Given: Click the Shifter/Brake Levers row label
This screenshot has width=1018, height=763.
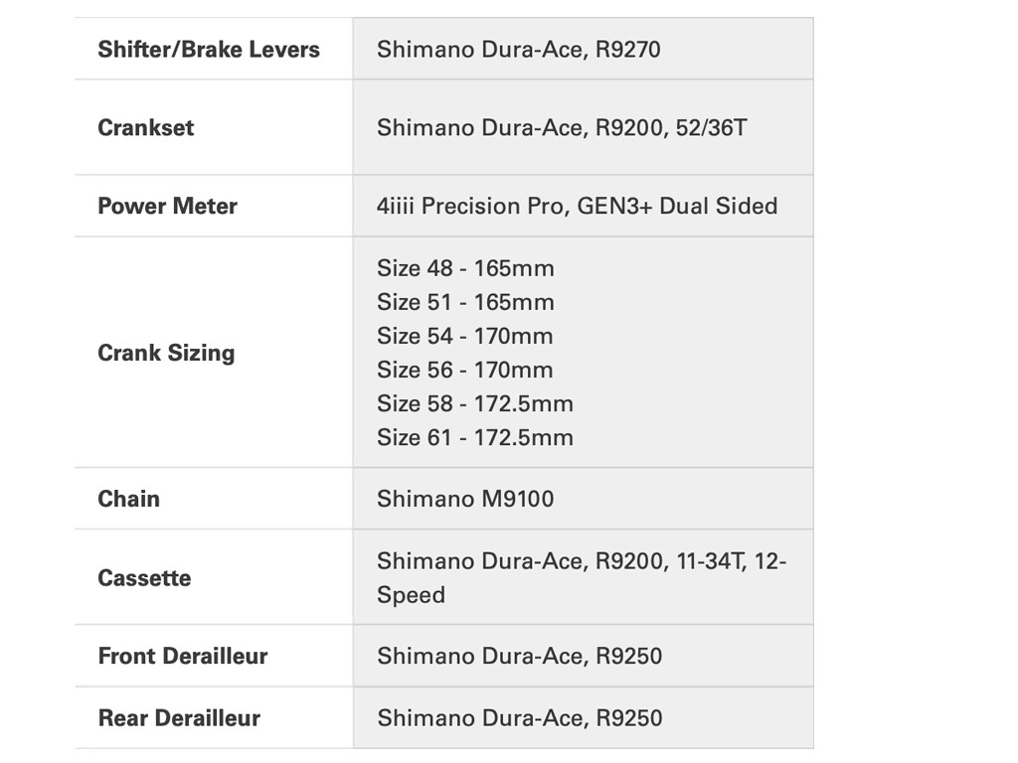Looking at the screenshot, I should [x=209, y=50].
